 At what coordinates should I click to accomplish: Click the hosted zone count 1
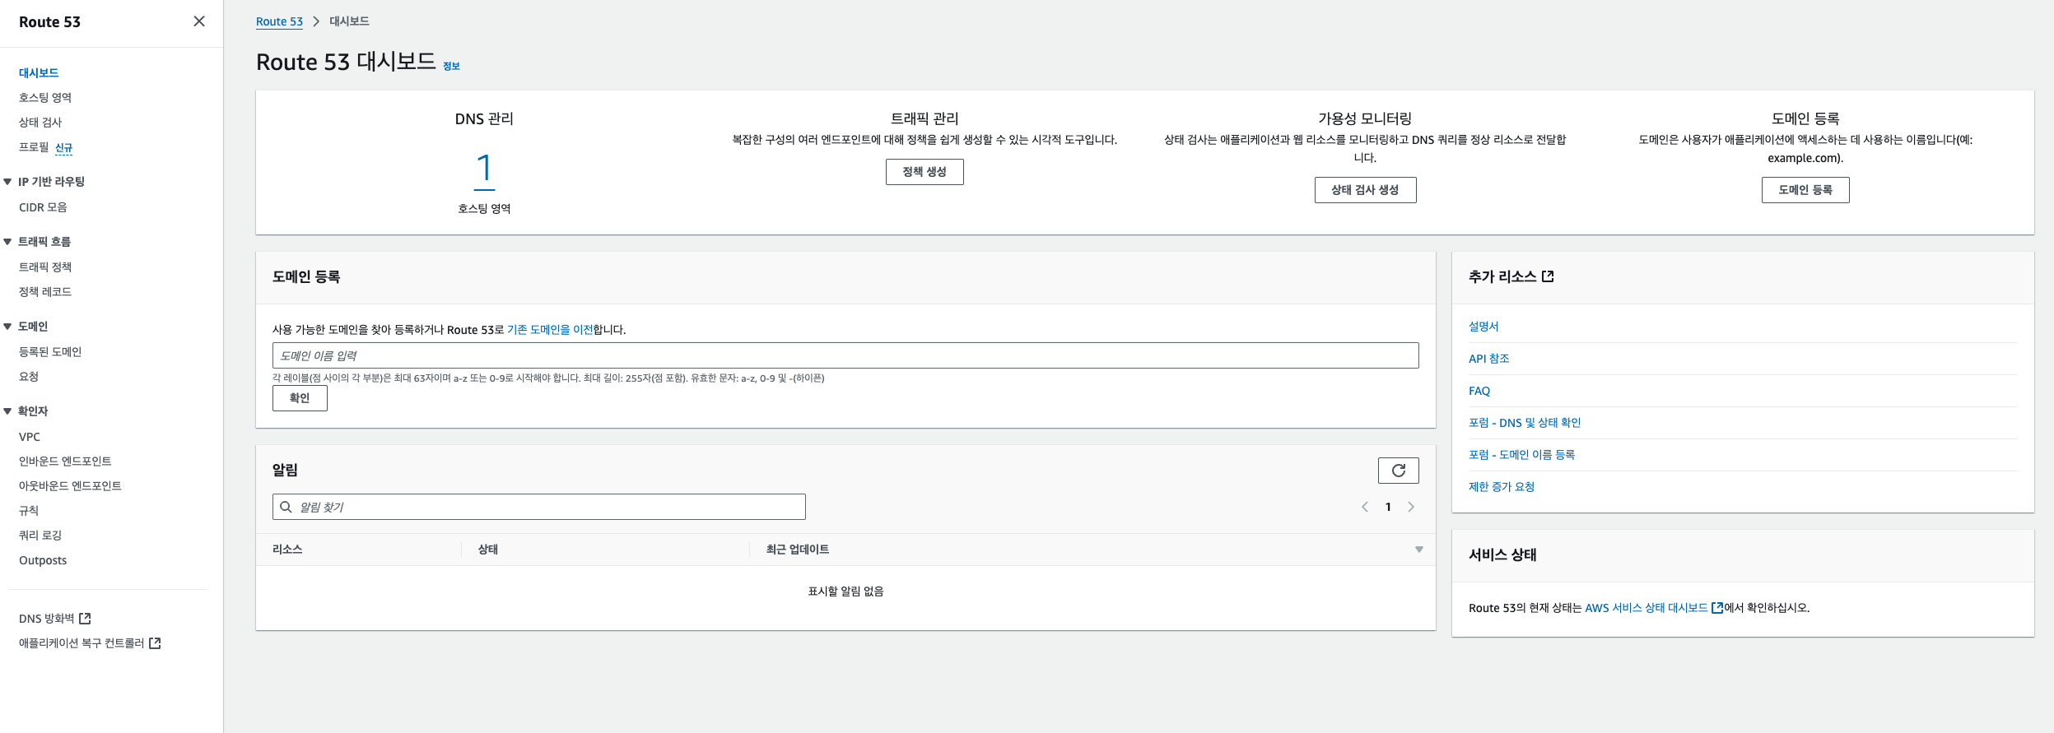click(x=484, y=169)
